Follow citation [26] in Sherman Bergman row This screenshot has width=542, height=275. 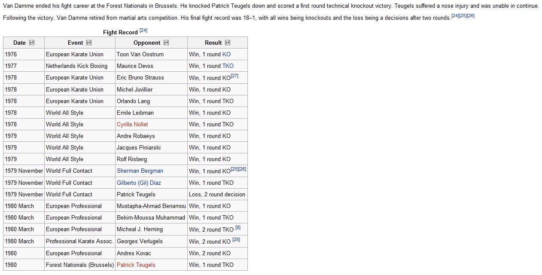[242, 169]
